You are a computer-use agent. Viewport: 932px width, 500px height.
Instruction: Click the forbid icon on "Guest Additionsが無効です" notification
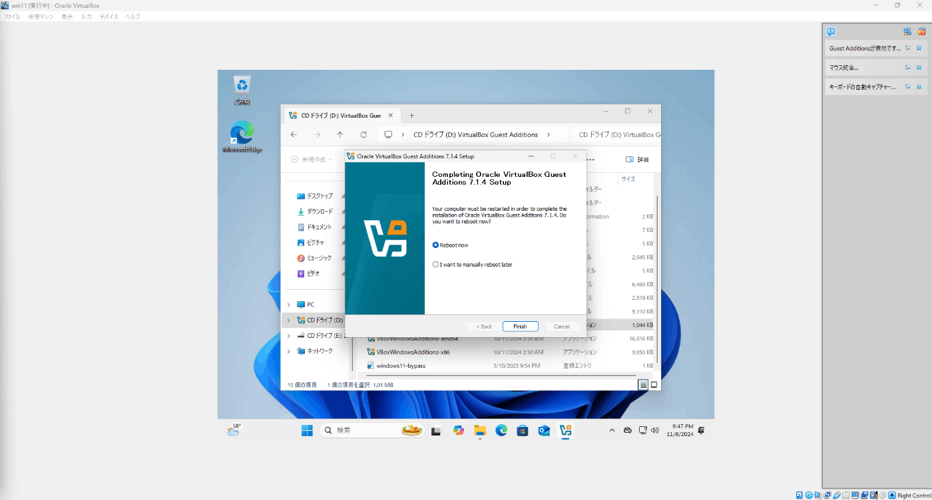(x=907, y=49)
